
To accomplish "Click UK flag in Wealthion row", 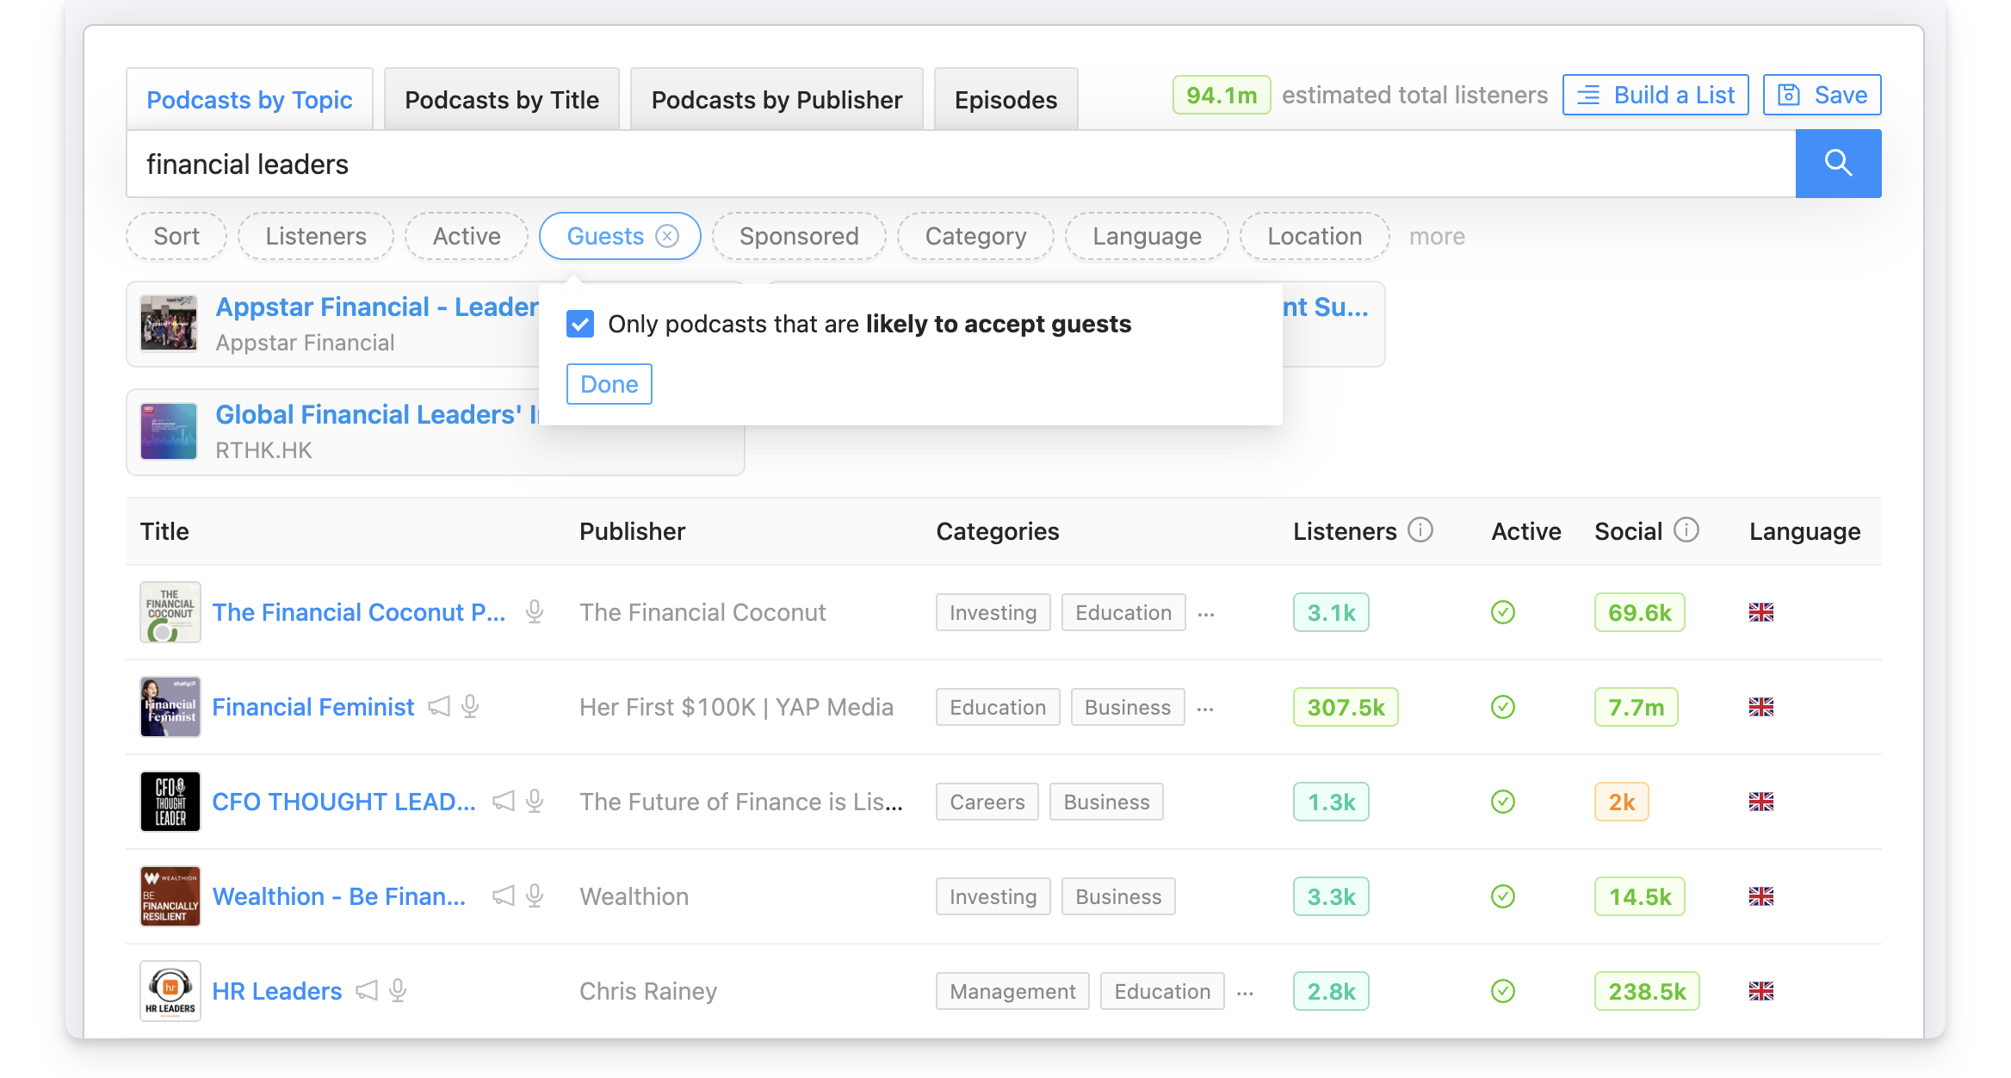I will click(x=1761, y=896).
